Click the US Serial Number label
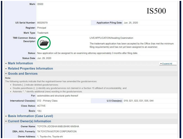The height and width of the screenshot is (139, 183). click(26, 23)
